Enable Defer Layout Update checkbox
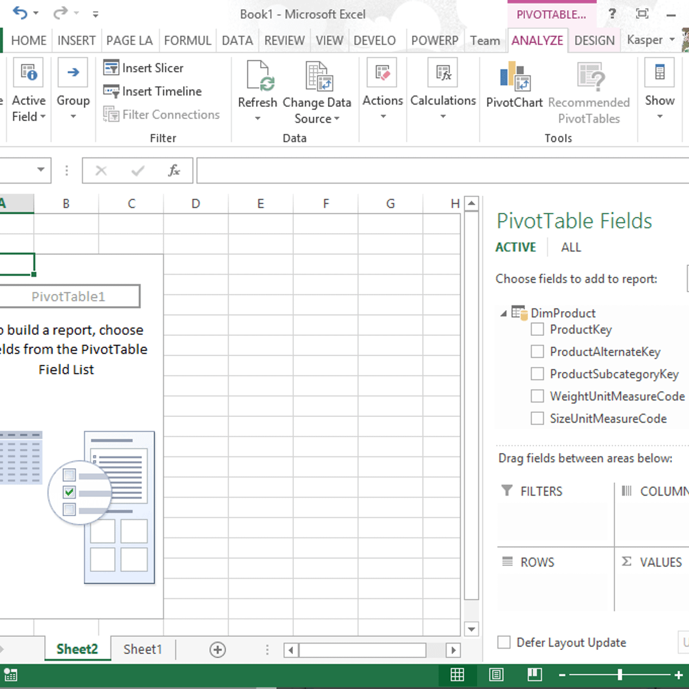 [504, 642]
